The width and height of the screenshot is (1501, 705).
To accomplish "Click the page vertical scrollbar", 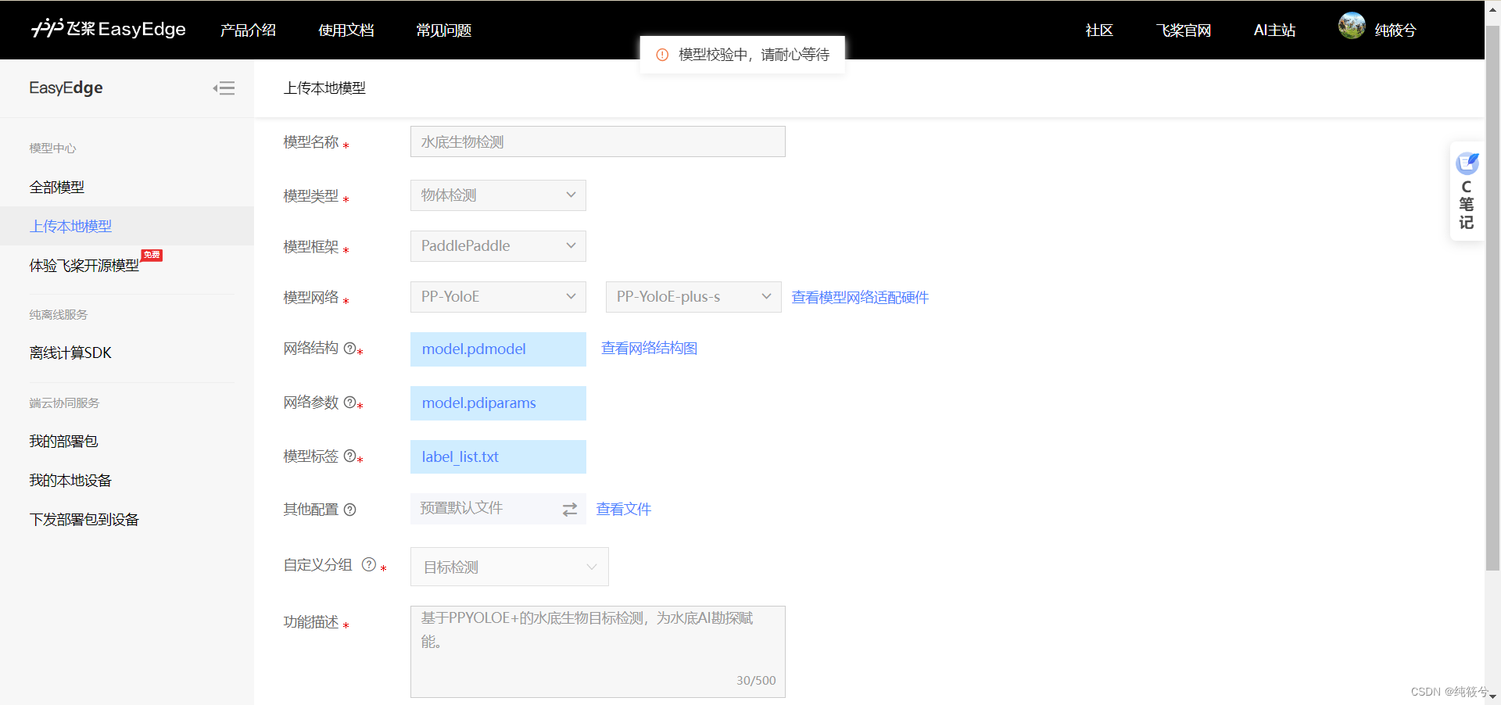I will (1493, 297).
